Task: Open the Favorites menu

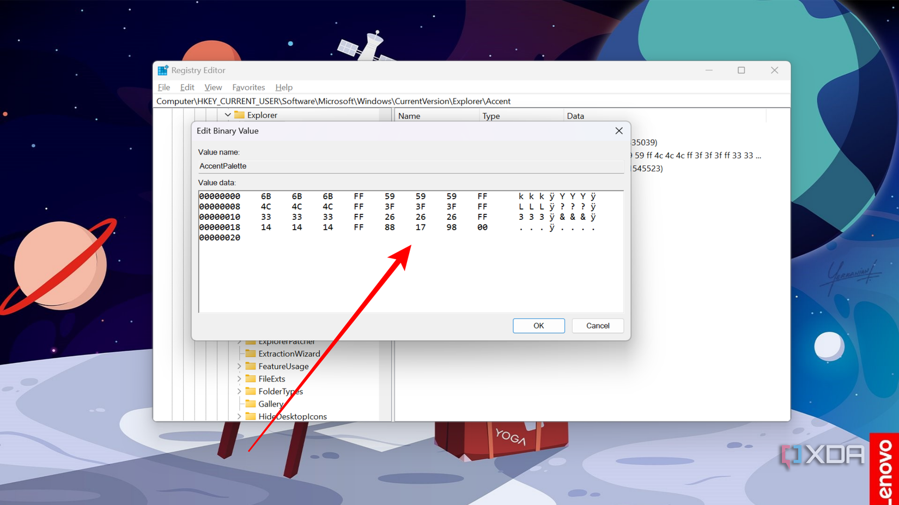Action: (x=248, y=87)
